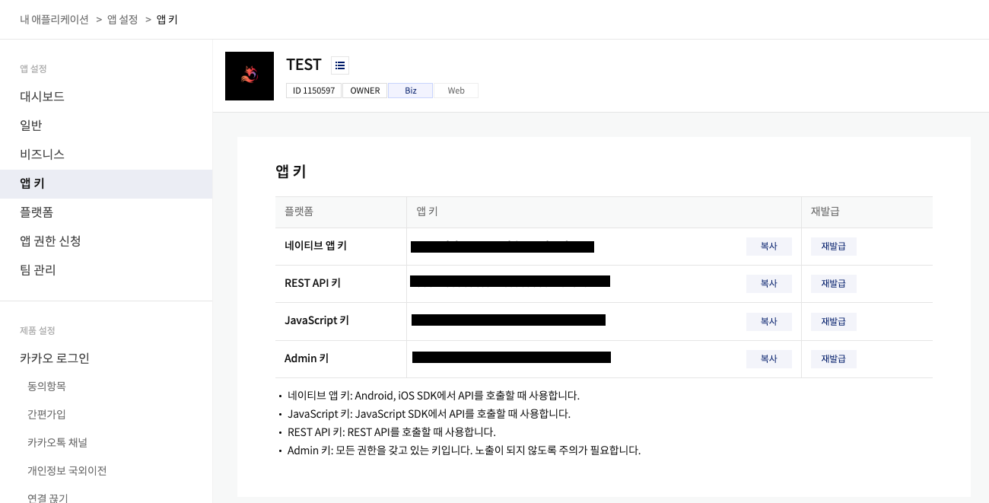
Task: Click the TEST app logo thumbnail
Action: pyautogui.click(x=250, y=76)
